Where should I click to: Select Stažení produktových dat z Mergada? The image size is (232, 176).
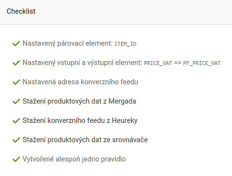coord(79,101)
